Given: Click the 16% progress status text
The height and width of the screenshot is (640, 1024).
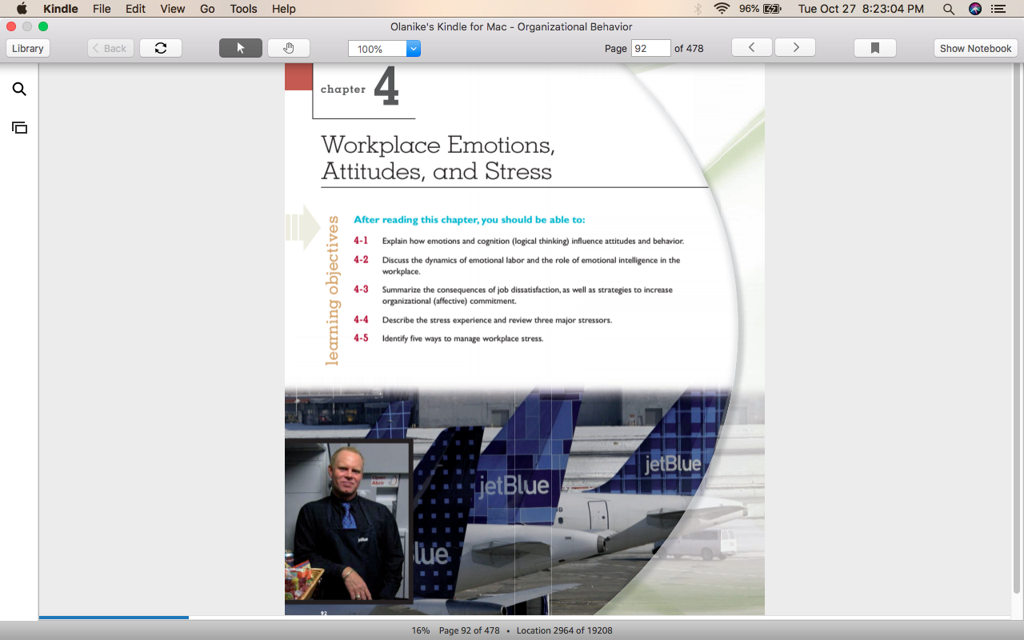Looking at the screenshot, I should pyautogui.click(x=421, y=630).
